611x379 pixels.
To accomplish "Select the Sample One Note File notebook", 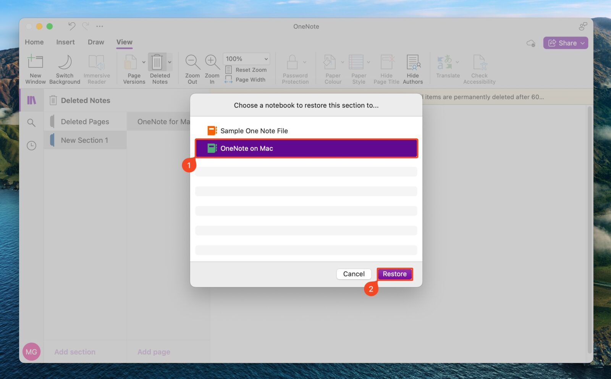I will click(254, 131).
